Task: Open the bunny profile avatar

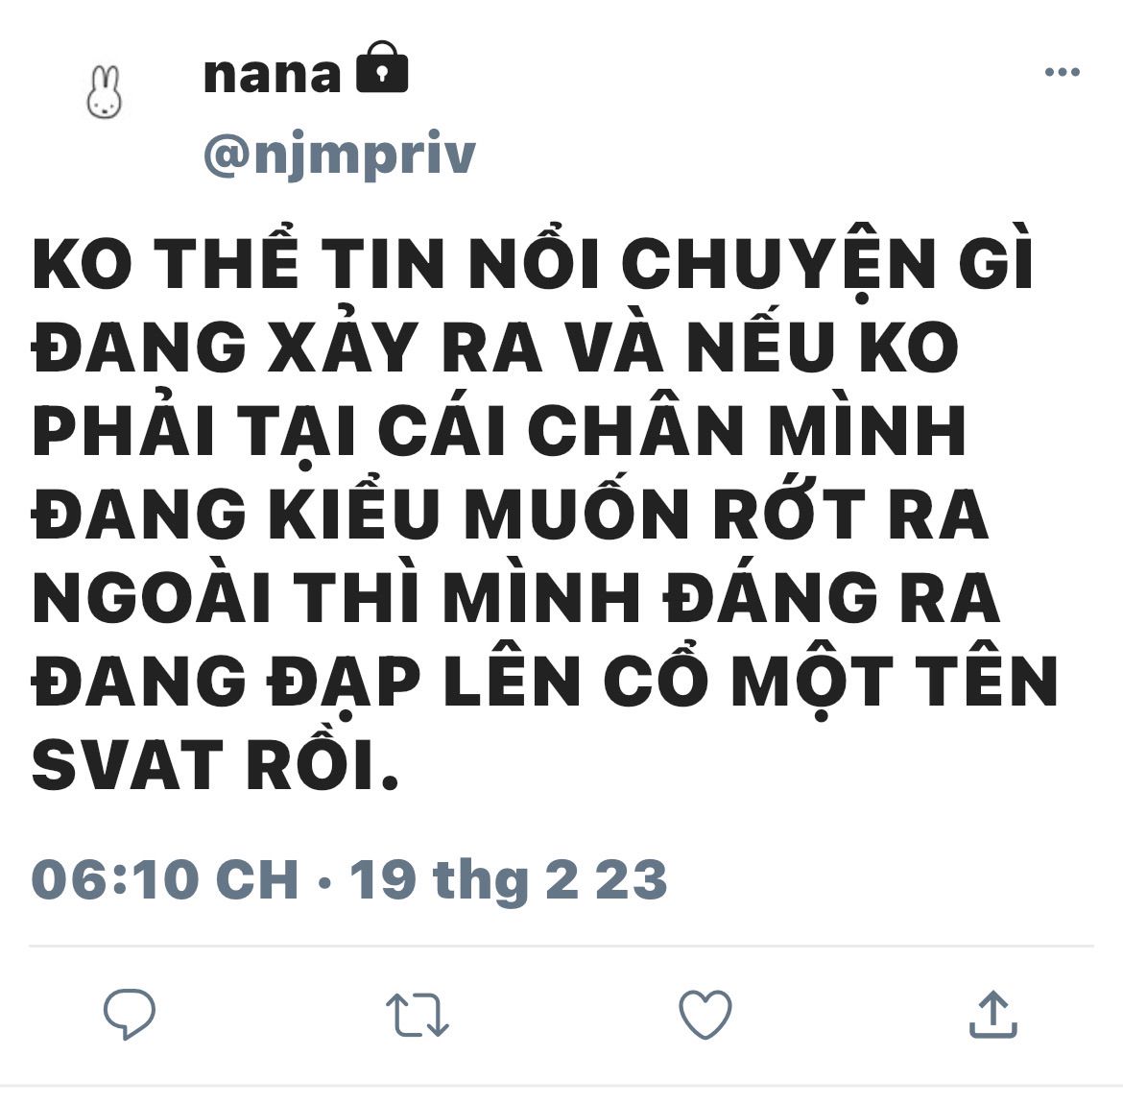Action: point(105,92)
